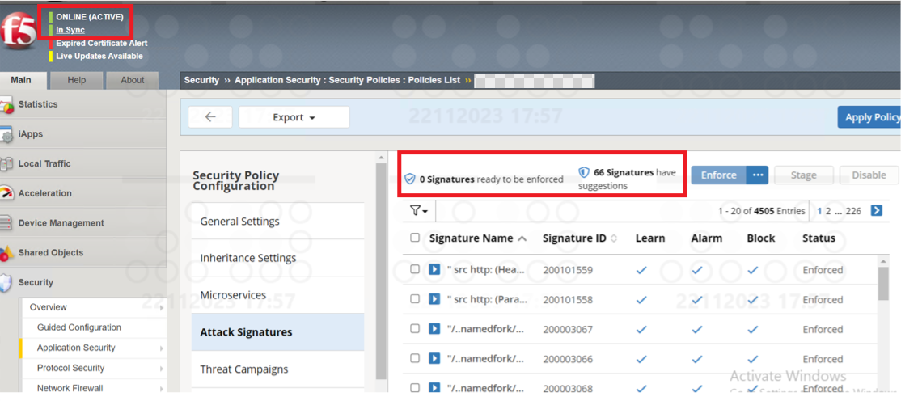This screenshot has width=901, height=401.
Task: Click the Security shield icon
Action: (6, 283)
